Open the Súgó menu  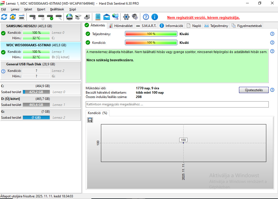point(73,9)
